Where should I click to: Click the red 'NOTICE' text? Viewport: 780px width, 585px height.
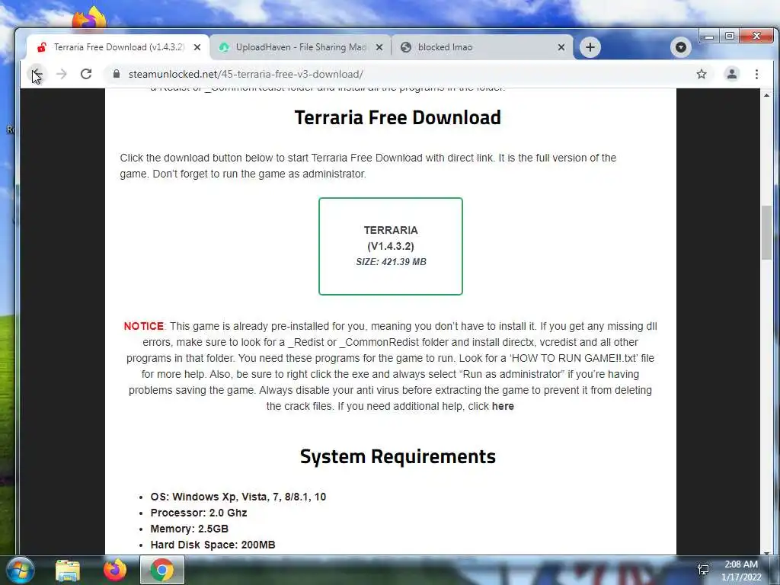tap(143, 326)
